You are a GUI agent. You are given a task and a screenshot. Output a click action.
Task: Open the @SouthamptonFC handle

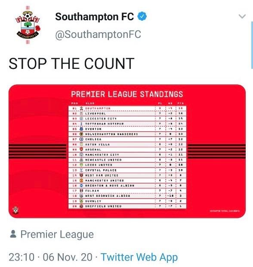pyautogui.click(x=98, y=34)
